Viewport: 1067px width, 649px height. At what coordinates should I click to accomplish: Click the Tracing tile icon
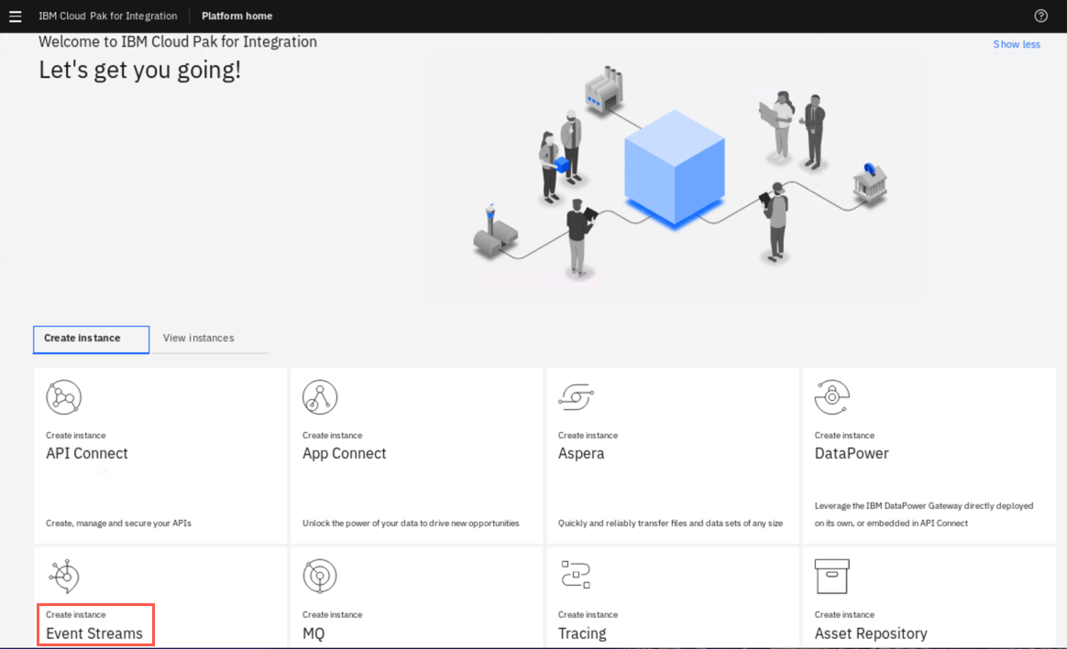(x=576, y=574)
